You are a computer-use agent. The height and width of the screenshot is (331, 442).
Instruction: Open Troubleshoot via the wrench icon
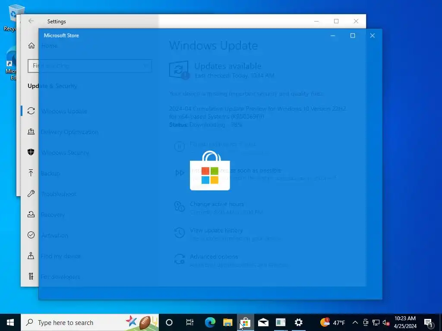[31, 194]
